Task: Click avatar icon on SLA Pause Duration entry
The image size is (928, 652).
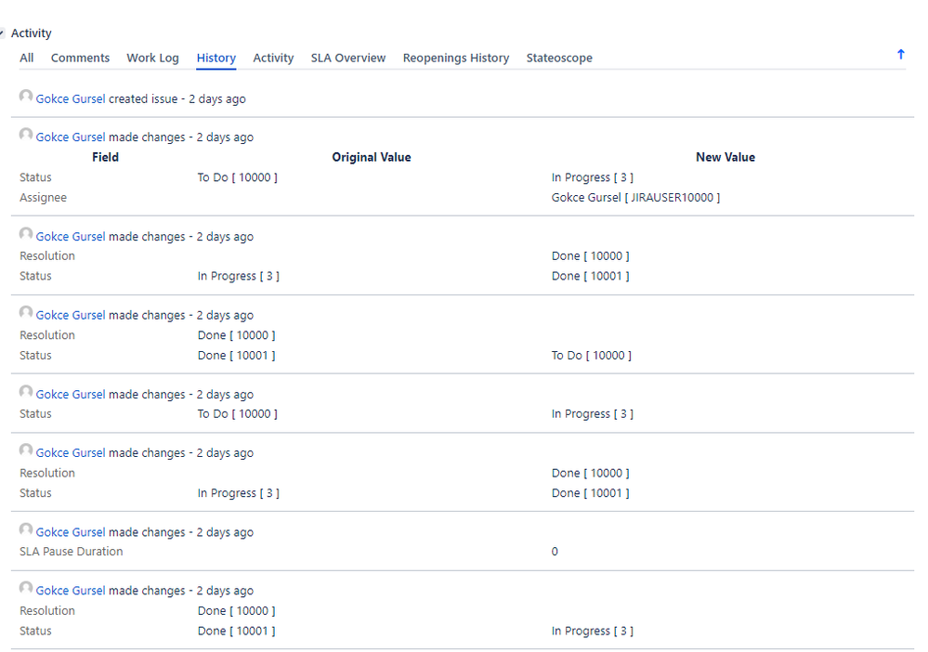Action: [25, 528]
